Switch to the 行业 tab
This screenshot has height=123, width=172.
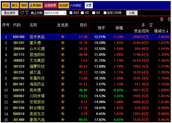coord(6,5)
